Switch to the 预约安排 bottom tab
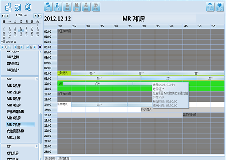 point(50,158)
